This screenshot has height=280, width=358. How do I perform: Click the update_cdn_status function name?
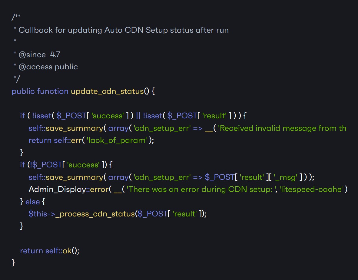click(x=107, y=91)
